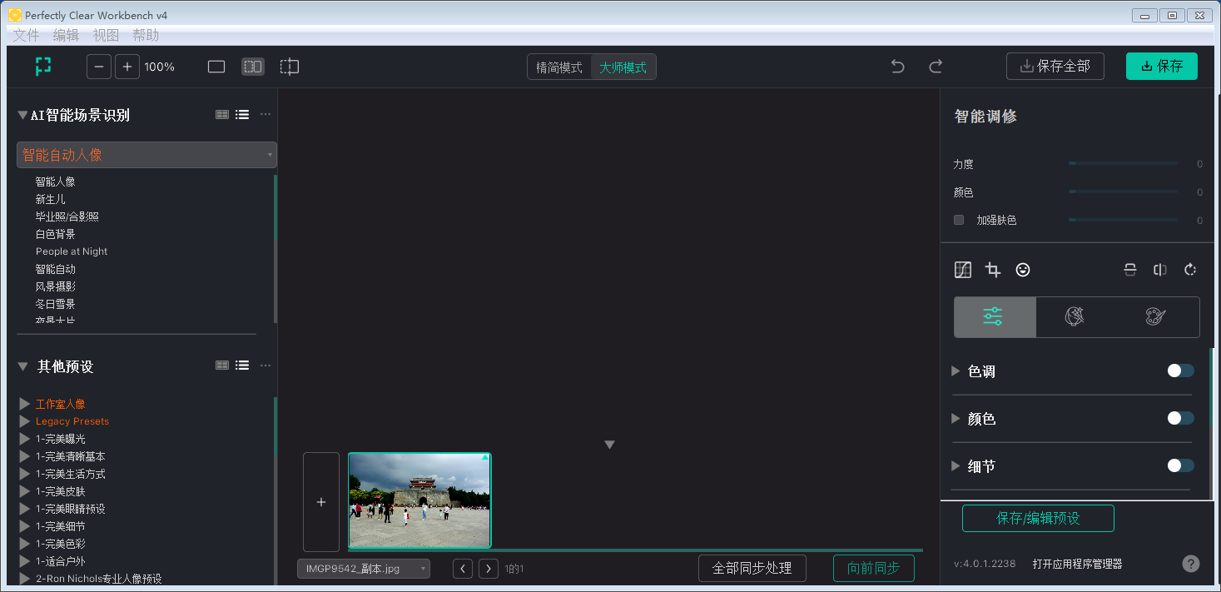Open the curves/histogram tool
Image resolution: width=1221 pixels, height=592 pixels.
pyautogui.click(x=963, y=270)
